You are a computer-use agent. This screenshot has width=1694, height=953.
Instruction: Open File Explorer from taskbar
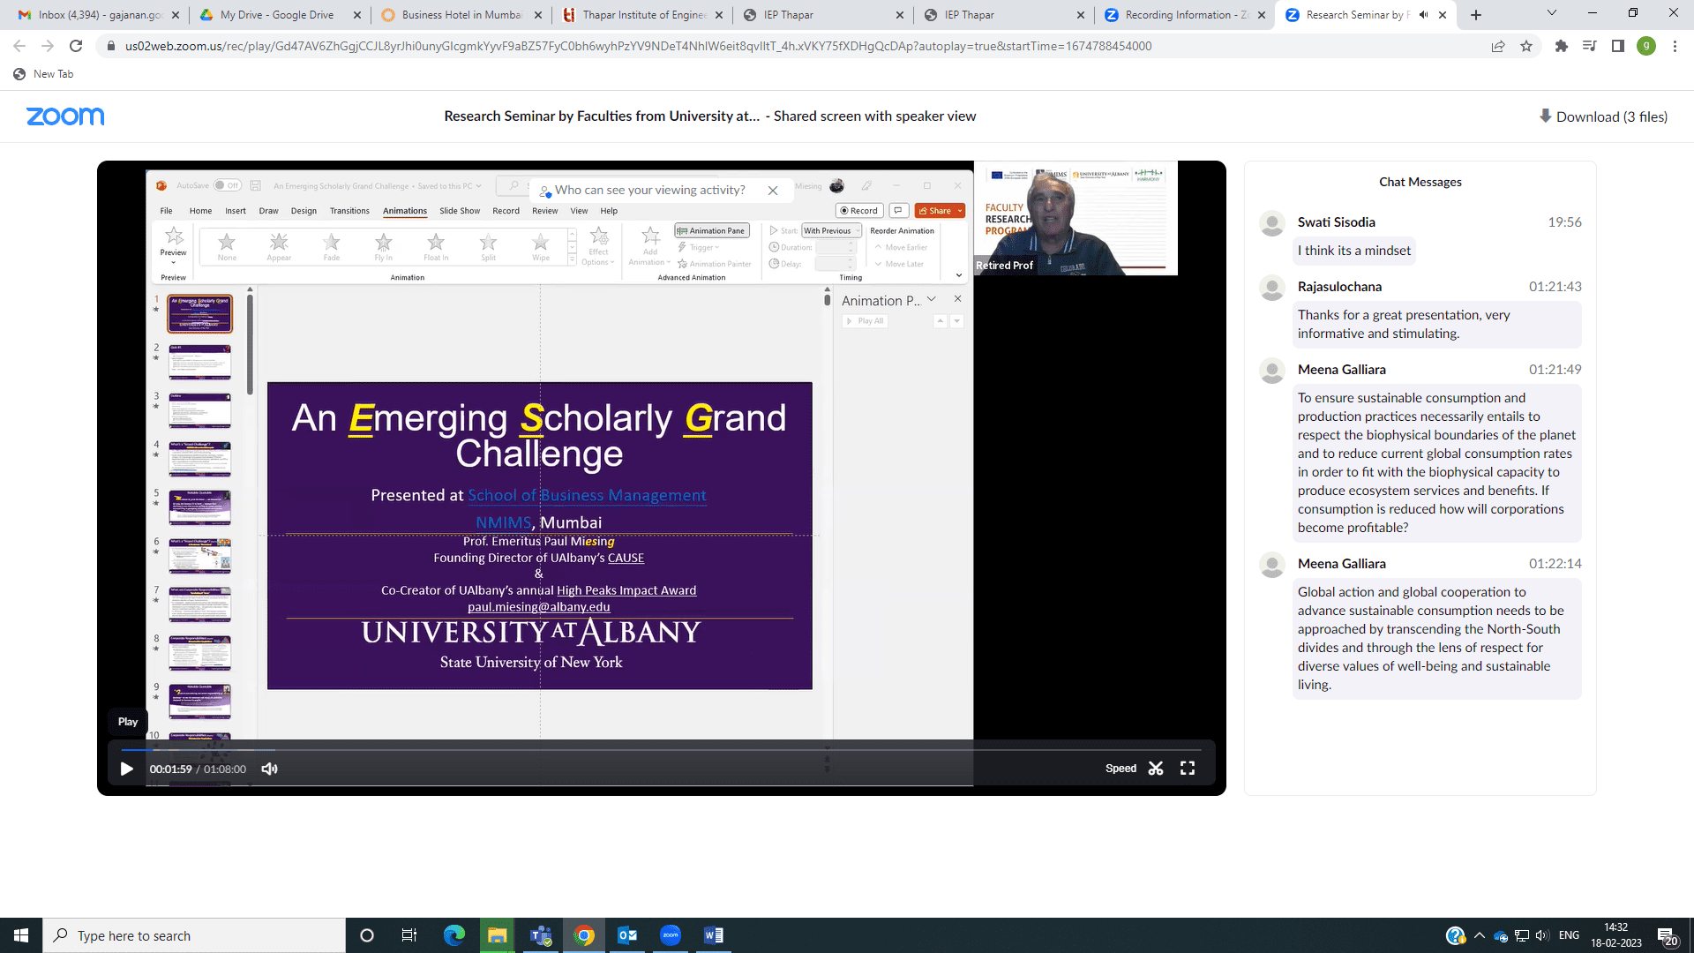coord(498,935)
